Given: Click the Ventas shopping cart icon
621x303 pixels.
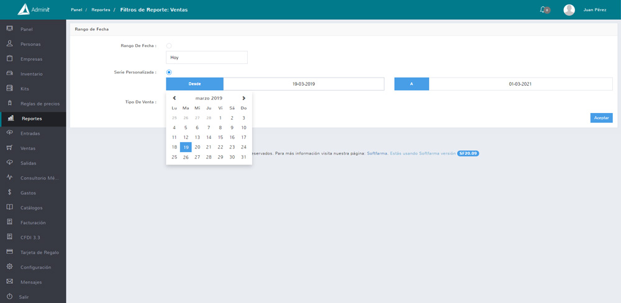Looking at the screenshot, I should (x=10, y=148).
